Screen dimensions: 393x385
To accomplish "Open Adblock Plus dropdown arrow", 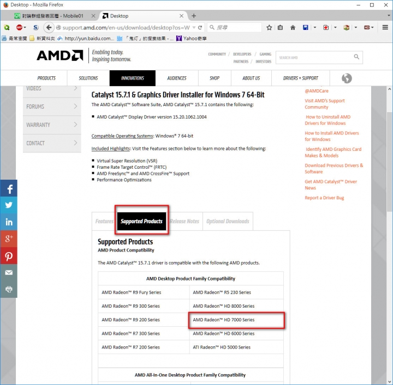I will (25, 27).
